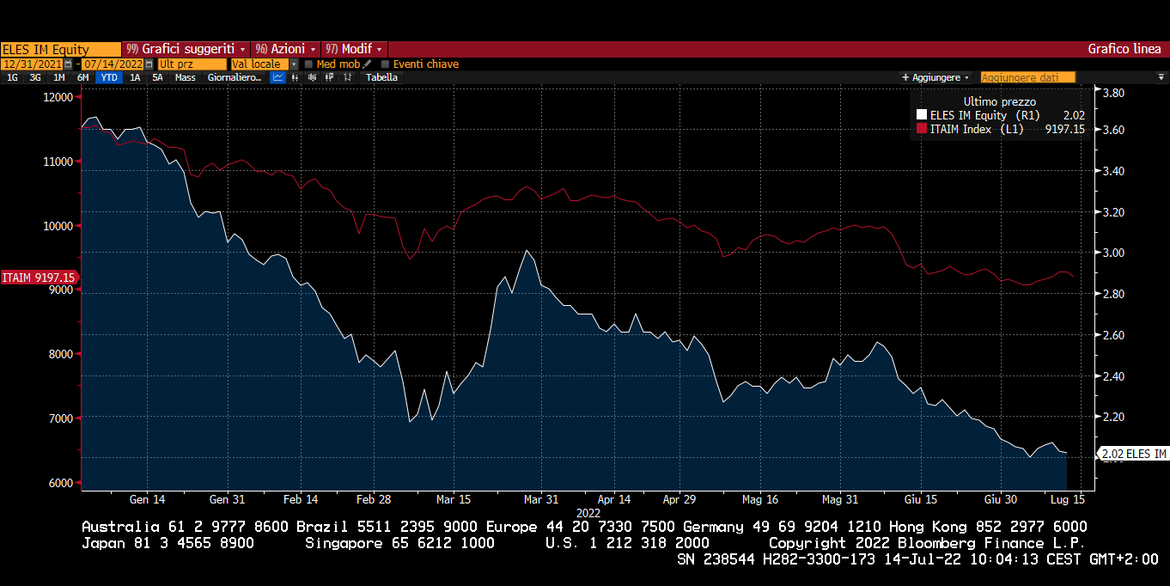
Task: Click the Tabella button
Action: tap(381, 77)
